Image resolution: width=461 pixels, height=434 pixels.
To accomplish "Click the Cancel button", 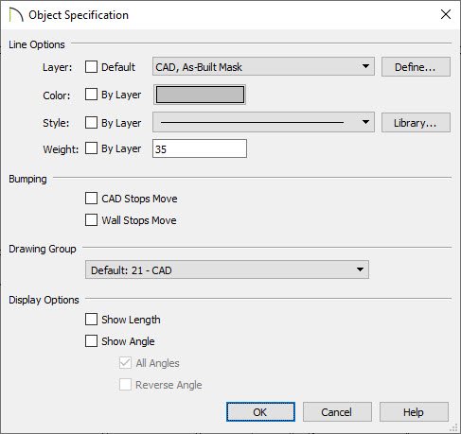I will pyautogui.click(x=337, y=412).
